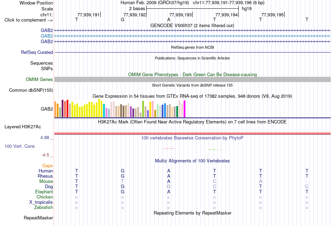Click the G base in the Human row

point(123,171)
